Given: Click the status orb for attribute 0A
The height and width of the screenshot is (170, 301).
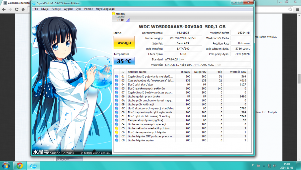Looking at the screenshot, I should tap(117, 100).
